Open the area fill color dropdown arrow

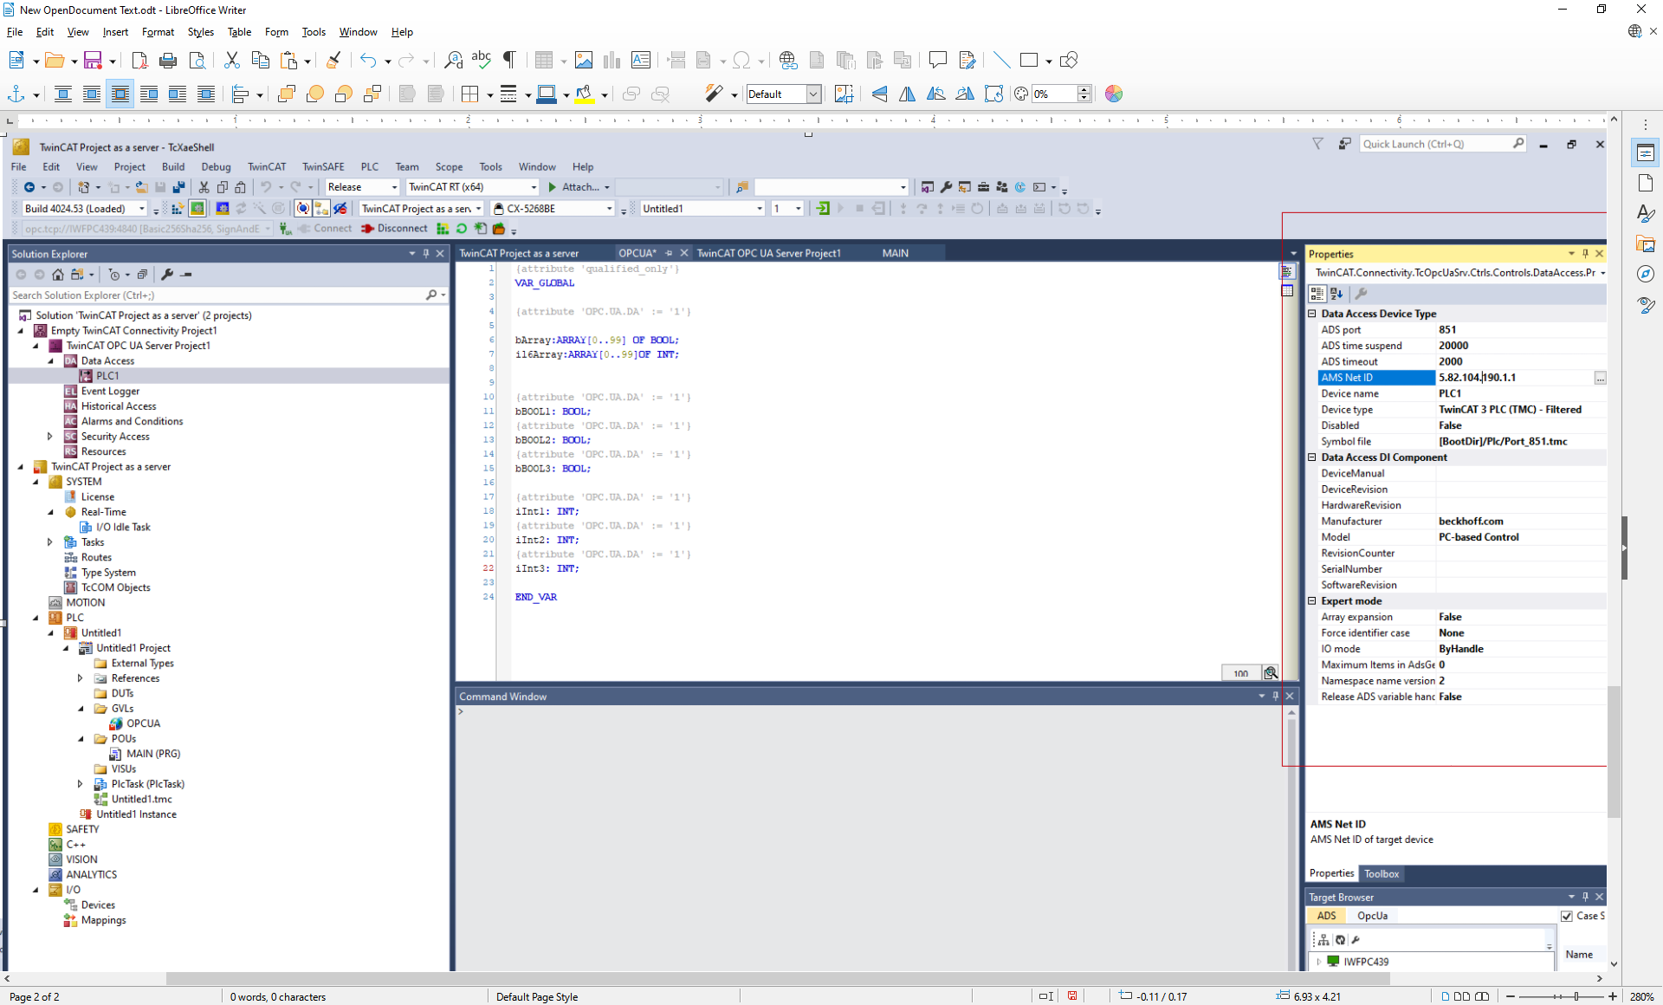tap(605, 94)
